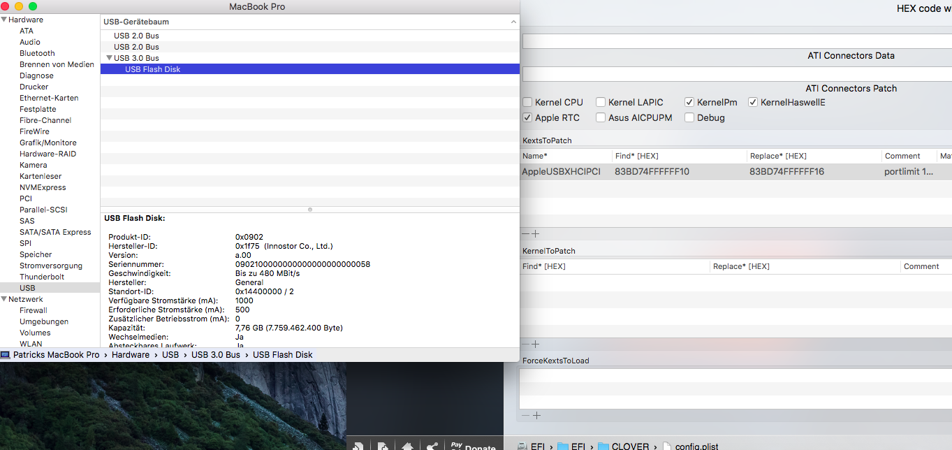Remove selected KextsToPatch entry with minus

click(x=526, y=234)
